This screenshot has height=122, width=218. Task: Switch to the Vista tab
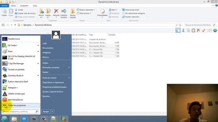coord(35,6)
